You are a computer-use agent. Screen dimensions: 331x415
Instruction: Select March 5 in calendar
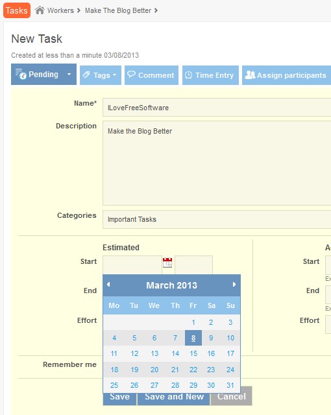tap(134, 338)
